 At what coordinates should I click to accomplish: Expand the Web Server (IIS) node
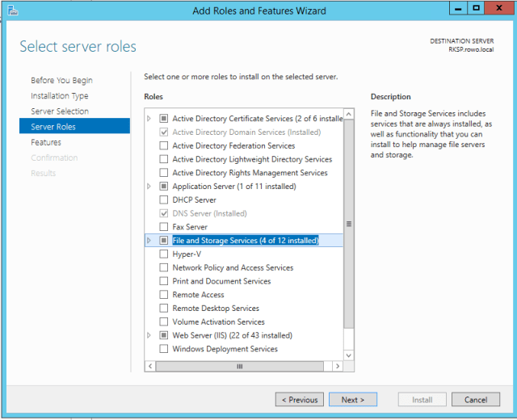pyautogui.click(x=149, y=335)
